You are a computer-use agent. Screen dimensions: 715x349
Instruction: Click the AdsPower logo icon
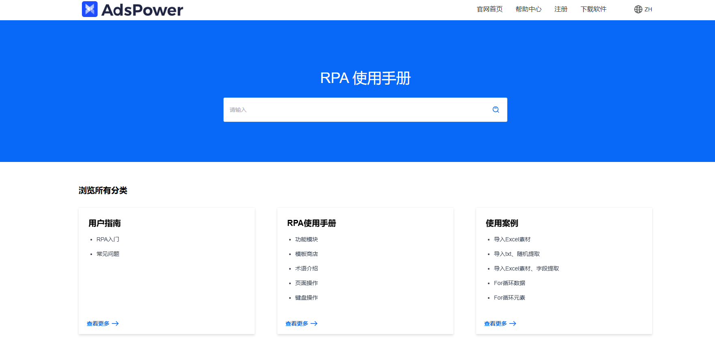click(x=90, y=9)
